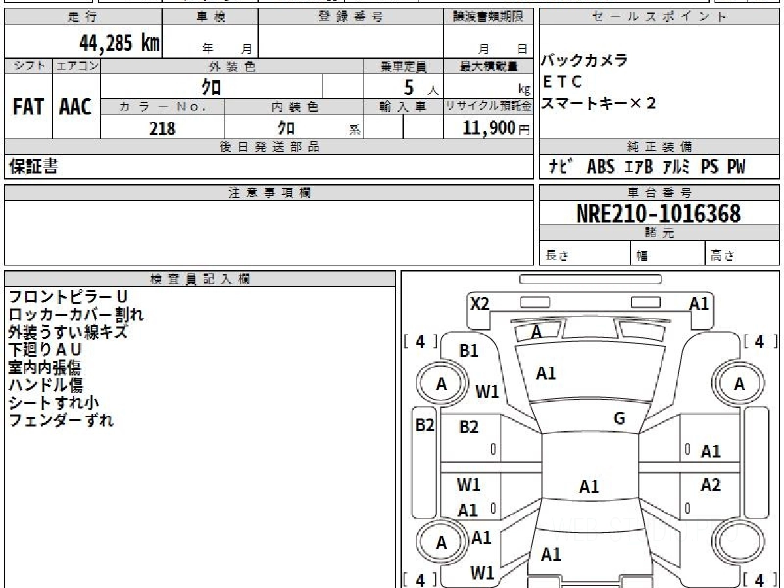Select the 最大積載量 header

pos(489,66)
